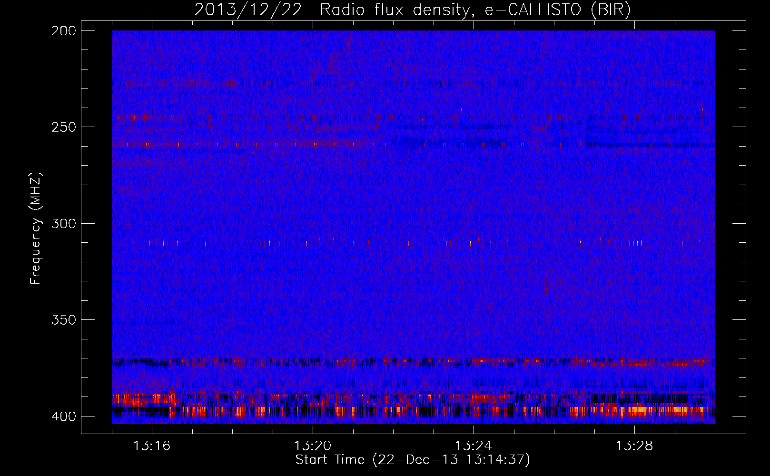Select the 'e-CALLISTO (BIR)' part of the title
The height and width of the screenshot is (476, 770).
pos(558,10)
